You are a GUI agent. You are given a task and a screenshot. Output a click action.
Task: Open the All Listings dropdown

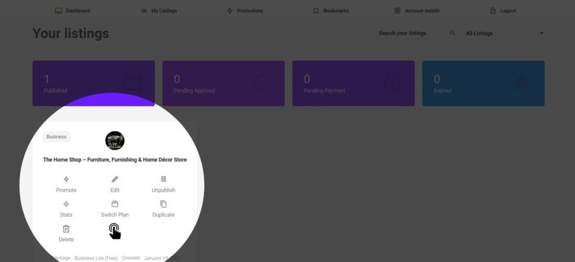click(x=504, y=33)
